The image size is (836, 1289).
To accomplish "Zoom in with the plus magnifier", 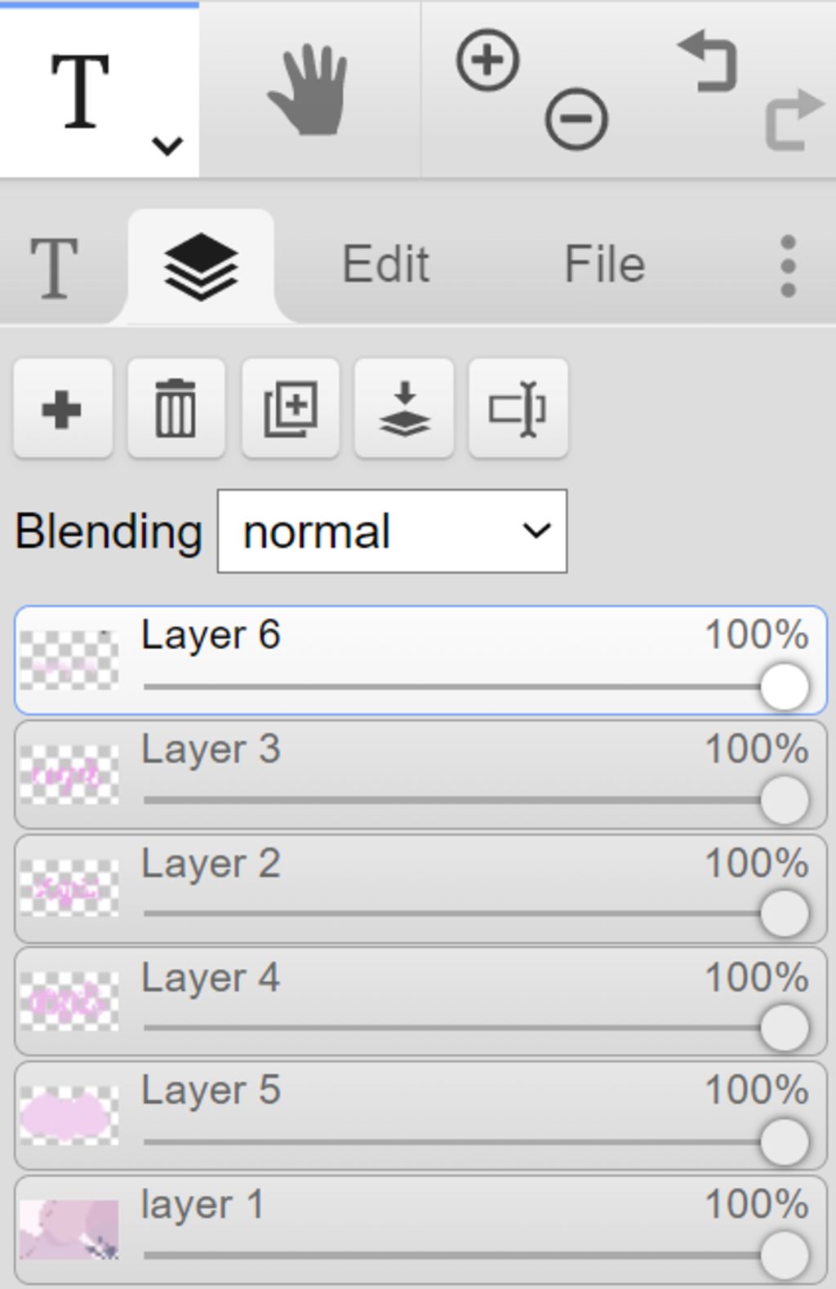I will 487,60.
